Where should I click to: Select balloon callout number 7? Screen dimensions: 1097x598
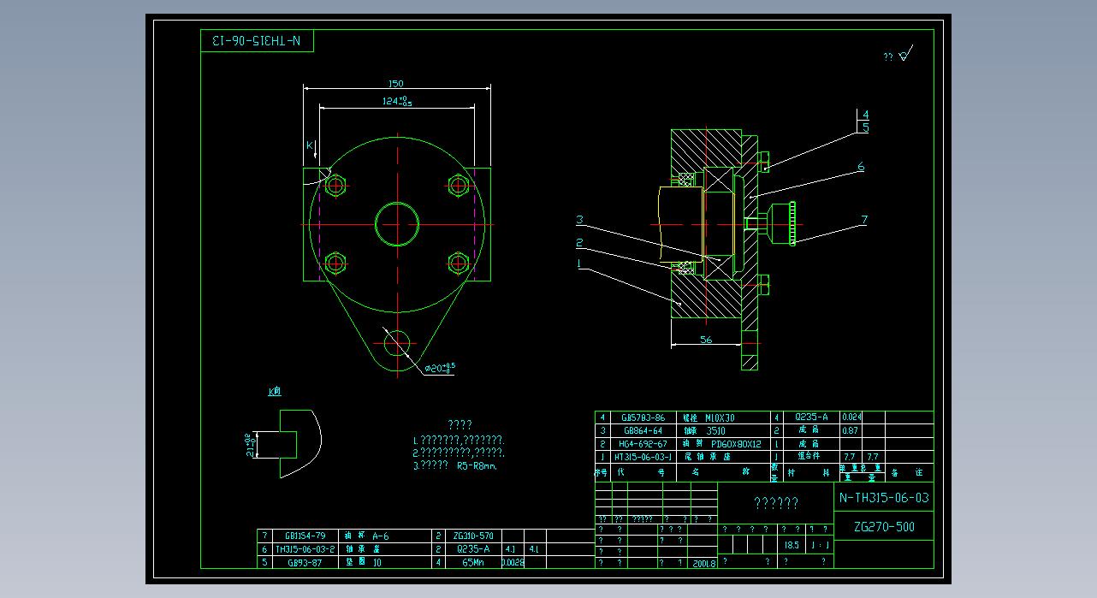(863, 221)
